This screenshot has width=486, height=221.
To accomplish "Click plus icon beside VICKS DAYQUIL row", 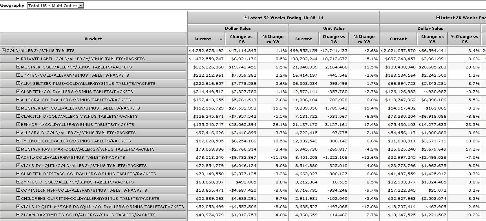I will [x=18, y=165].
